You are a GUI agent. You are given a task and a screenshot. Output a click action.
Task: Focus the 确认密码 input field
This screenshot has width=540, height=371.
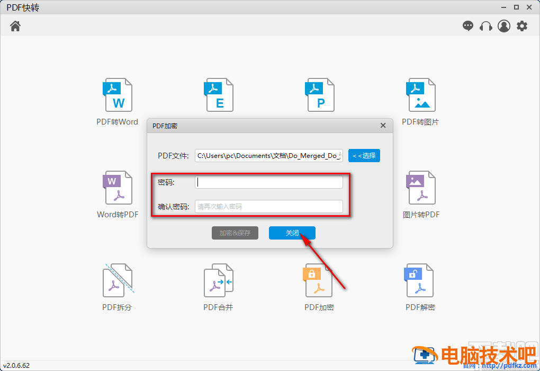tap(268, 207)
